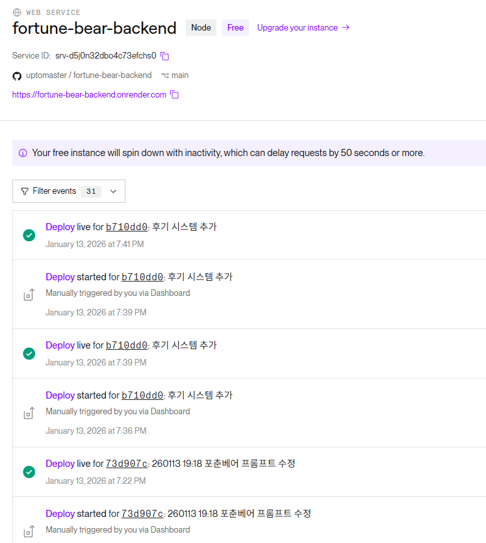Viewport: 486px width, 543px height.
Task: Open the Filter events dropdown
Action: (69, 191)
